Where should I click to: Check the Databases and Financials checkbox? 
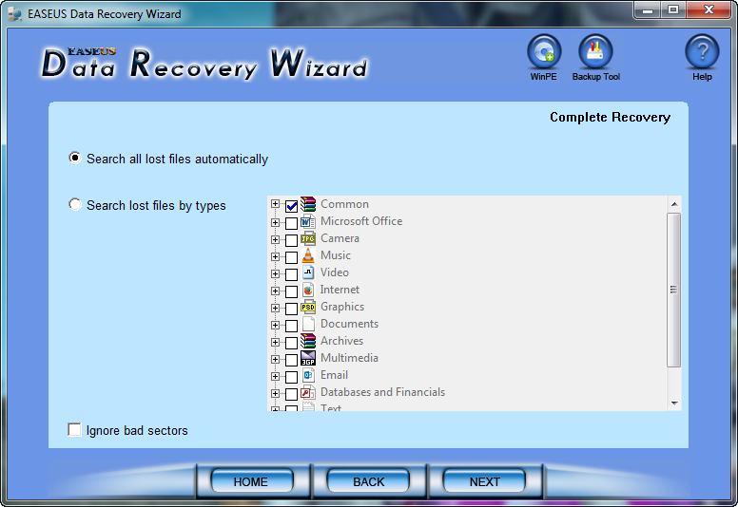291,394
